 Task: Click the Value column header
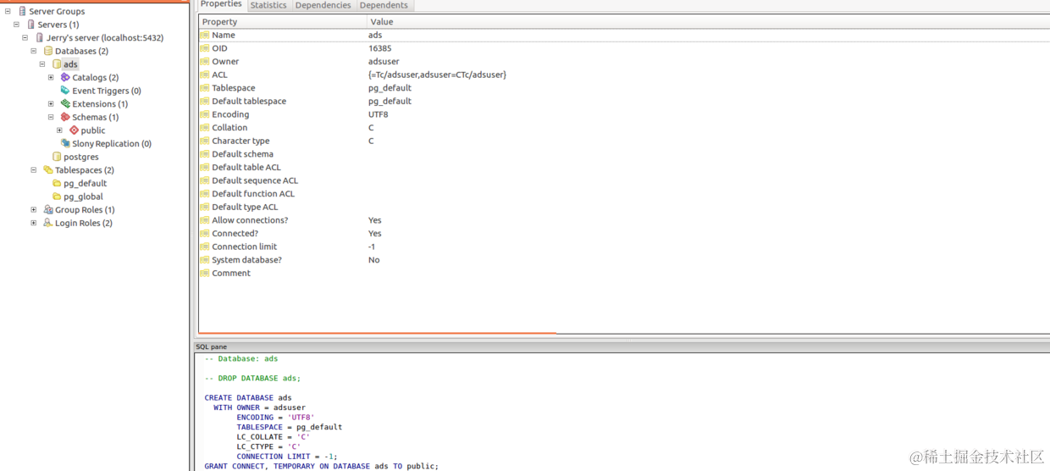click(708, 22)
